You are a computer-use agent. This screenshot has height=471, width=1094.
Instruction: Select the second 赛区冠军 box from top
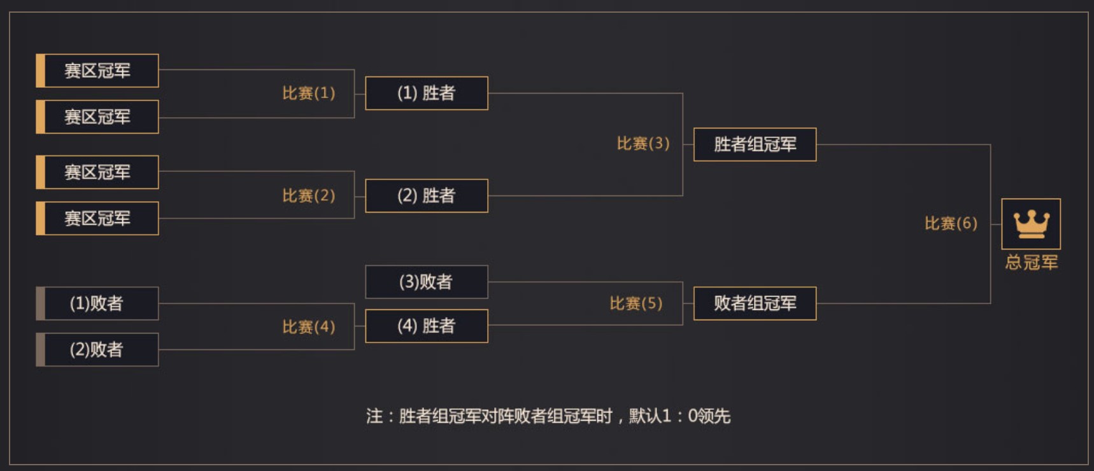(x=97, y=117)
